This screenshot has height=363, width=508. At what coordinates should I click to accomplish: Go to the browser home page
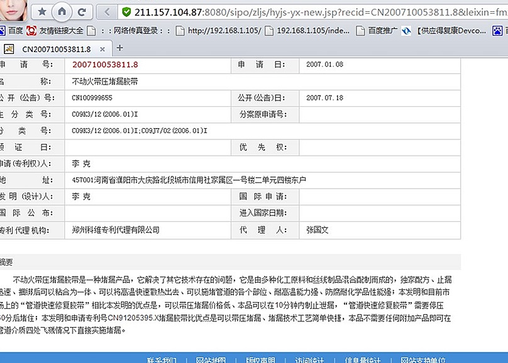pos(62,11)
